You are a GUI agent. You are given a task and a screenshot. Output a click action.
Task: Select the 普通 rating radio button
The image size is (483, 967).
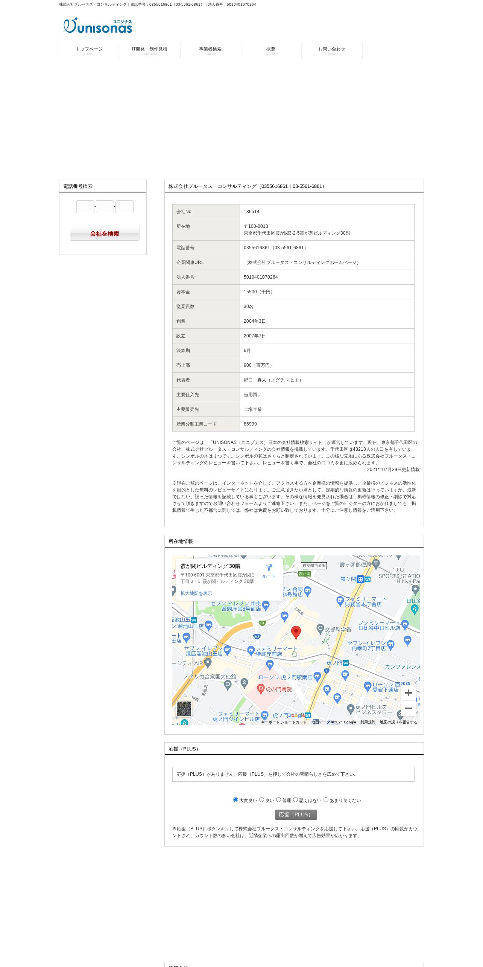(278, 799)
